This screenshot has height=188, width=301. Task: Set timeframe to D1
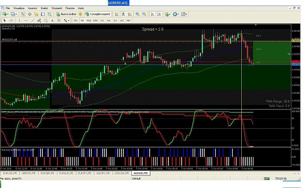115,21
